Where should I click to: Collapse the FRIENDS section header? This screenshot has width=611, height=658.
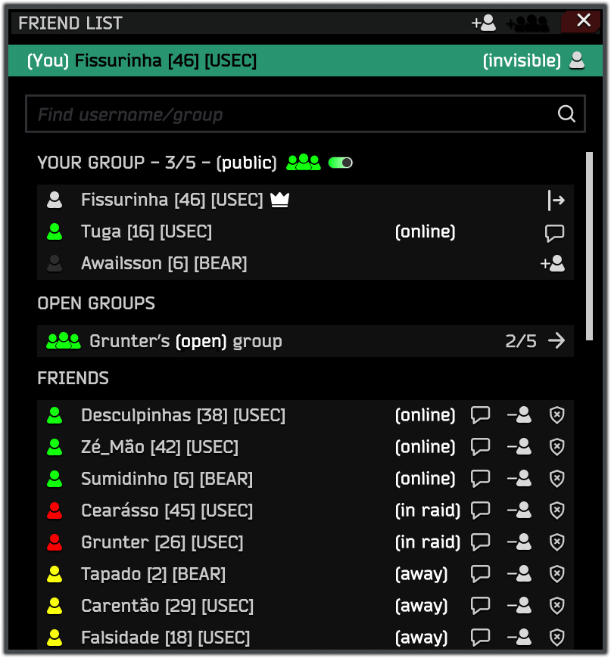pyautogui.click(x=73, y=378)
